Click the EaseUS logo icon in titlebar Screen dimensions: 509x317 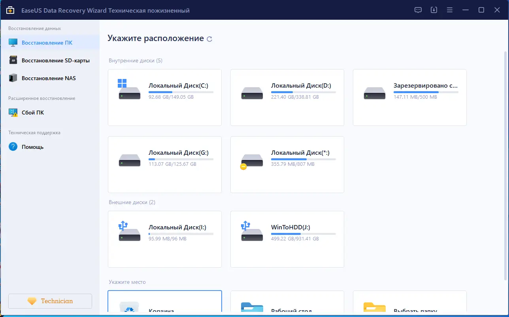click(11, 10)
